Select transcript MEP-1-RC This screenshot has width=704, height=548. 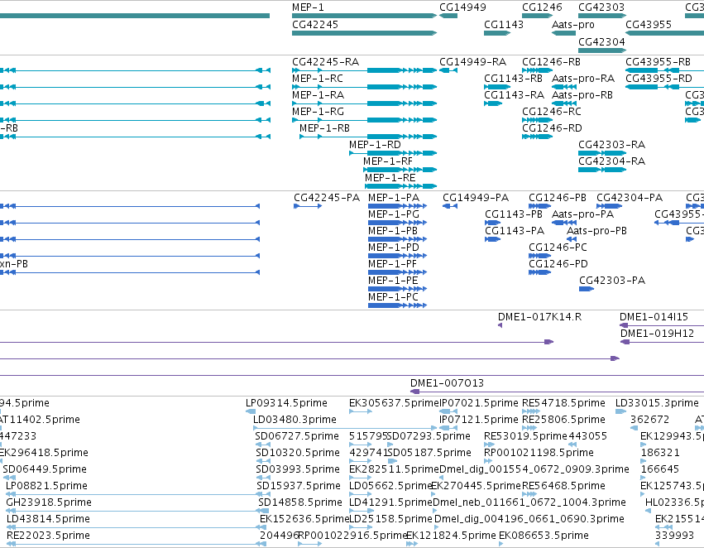pyautogui.click(x=364, y=87)
